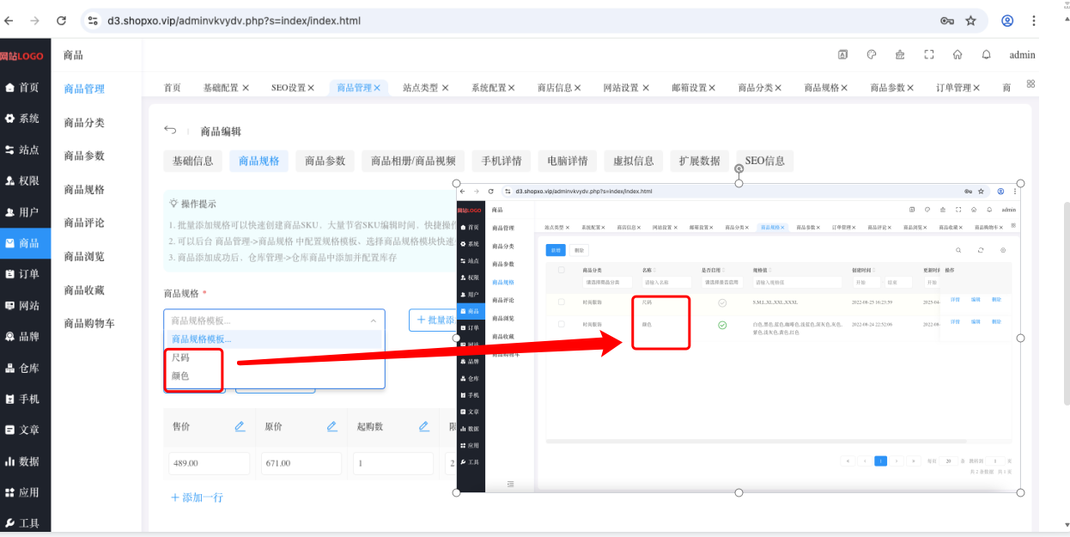
Task: Click the pencil edit icon beside 售价
Action: pos(240,426)
